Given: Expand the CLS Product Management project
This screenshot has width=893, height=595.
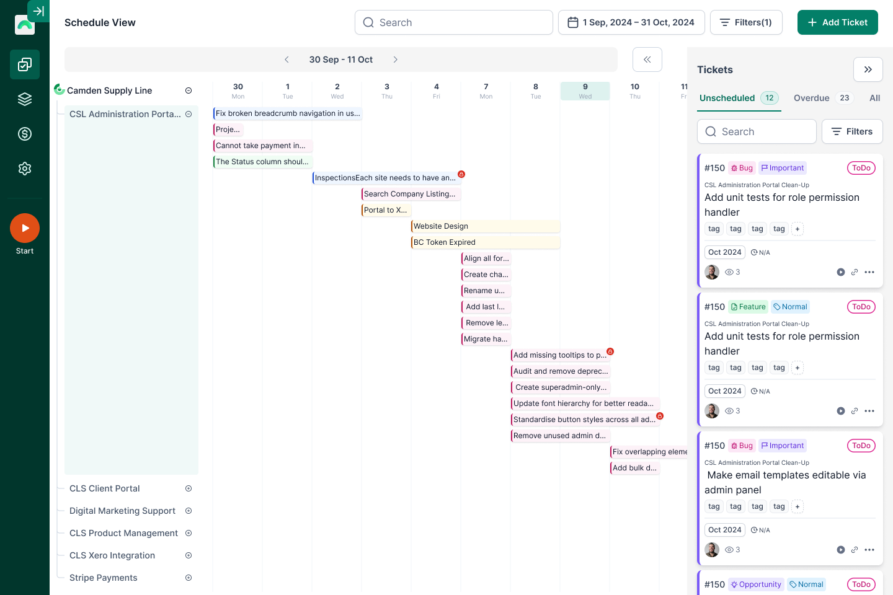Looking at the screenshot, I should (x=189, y=533).
